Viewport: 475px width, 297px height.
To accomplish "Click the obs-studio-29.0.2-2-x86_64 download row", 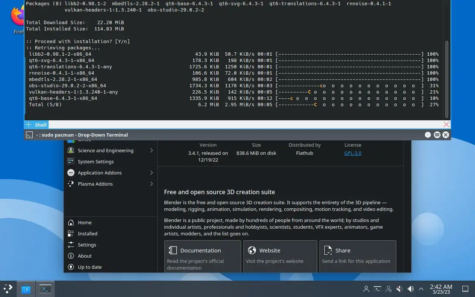I will 234,85.
